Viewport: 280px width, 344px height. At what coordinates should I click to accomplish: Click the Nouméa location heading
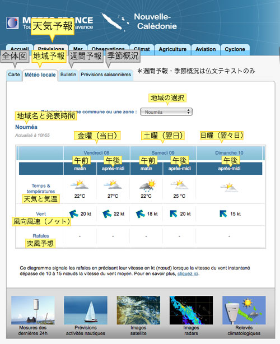[x=26, y=127]
